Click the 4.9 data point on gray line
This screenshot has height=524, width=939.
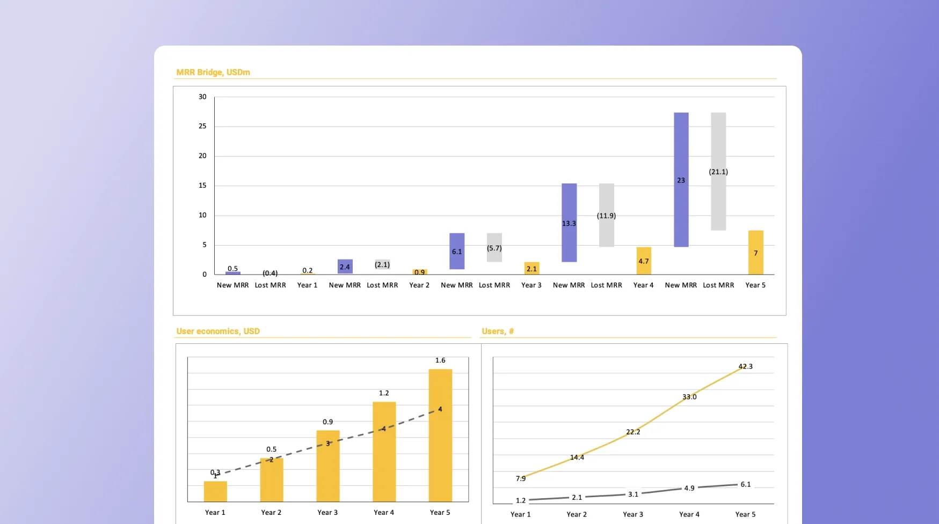point(689,488)
